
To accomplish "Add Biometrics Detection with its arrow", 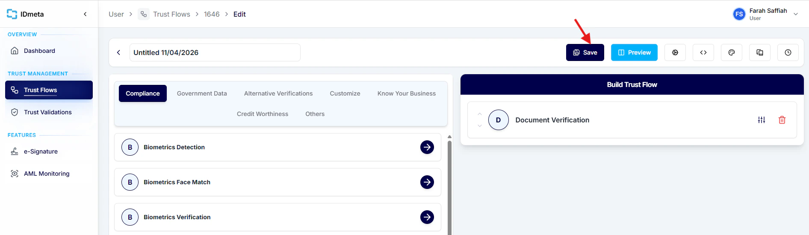I will (427, 147).
